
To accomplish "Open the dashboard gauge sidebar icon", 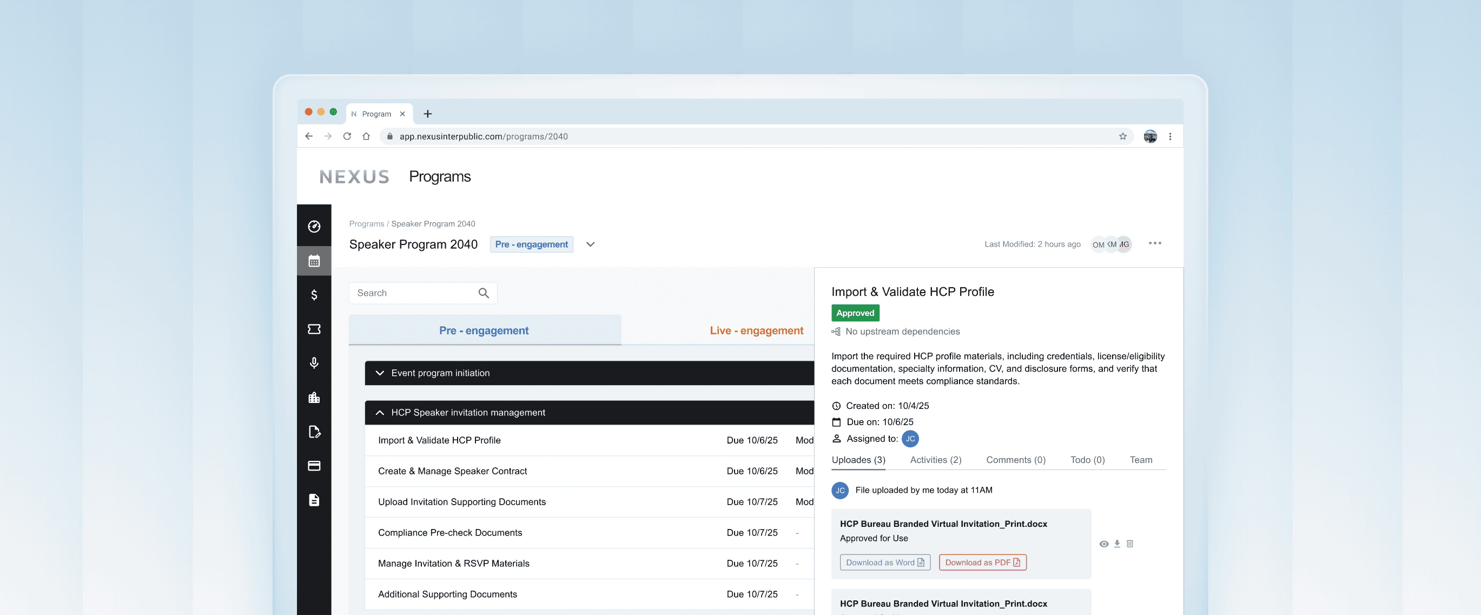I will [x=314, y=227].
